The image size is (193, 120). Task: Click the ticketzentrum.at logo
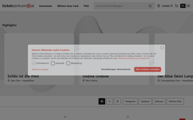coord(18,6)
